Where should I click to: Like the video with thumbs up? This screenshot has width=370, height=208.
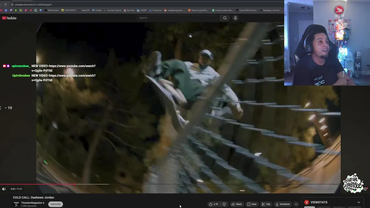pos(214,204)
